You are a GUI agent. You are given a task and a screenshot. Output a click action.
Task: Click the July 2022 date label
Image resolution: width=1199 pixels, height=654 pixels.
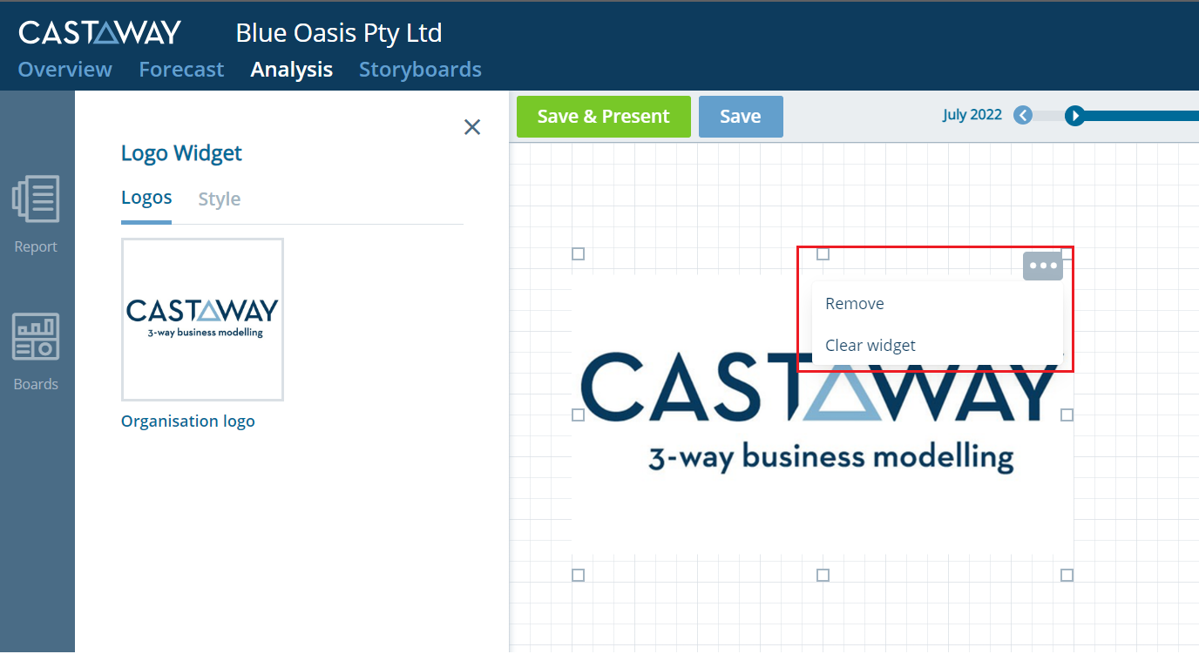pyautogui.click(x=972, y=115)
